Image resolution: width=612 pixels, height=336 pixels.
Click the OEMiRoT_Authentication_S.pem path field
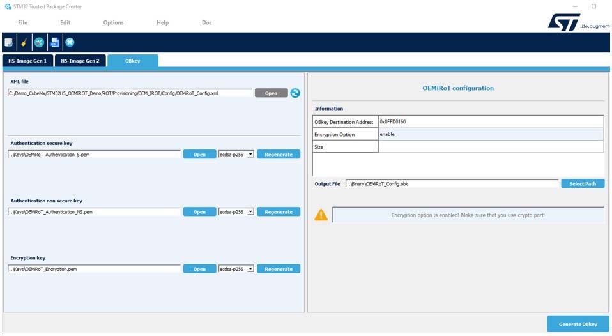point(94,154)
